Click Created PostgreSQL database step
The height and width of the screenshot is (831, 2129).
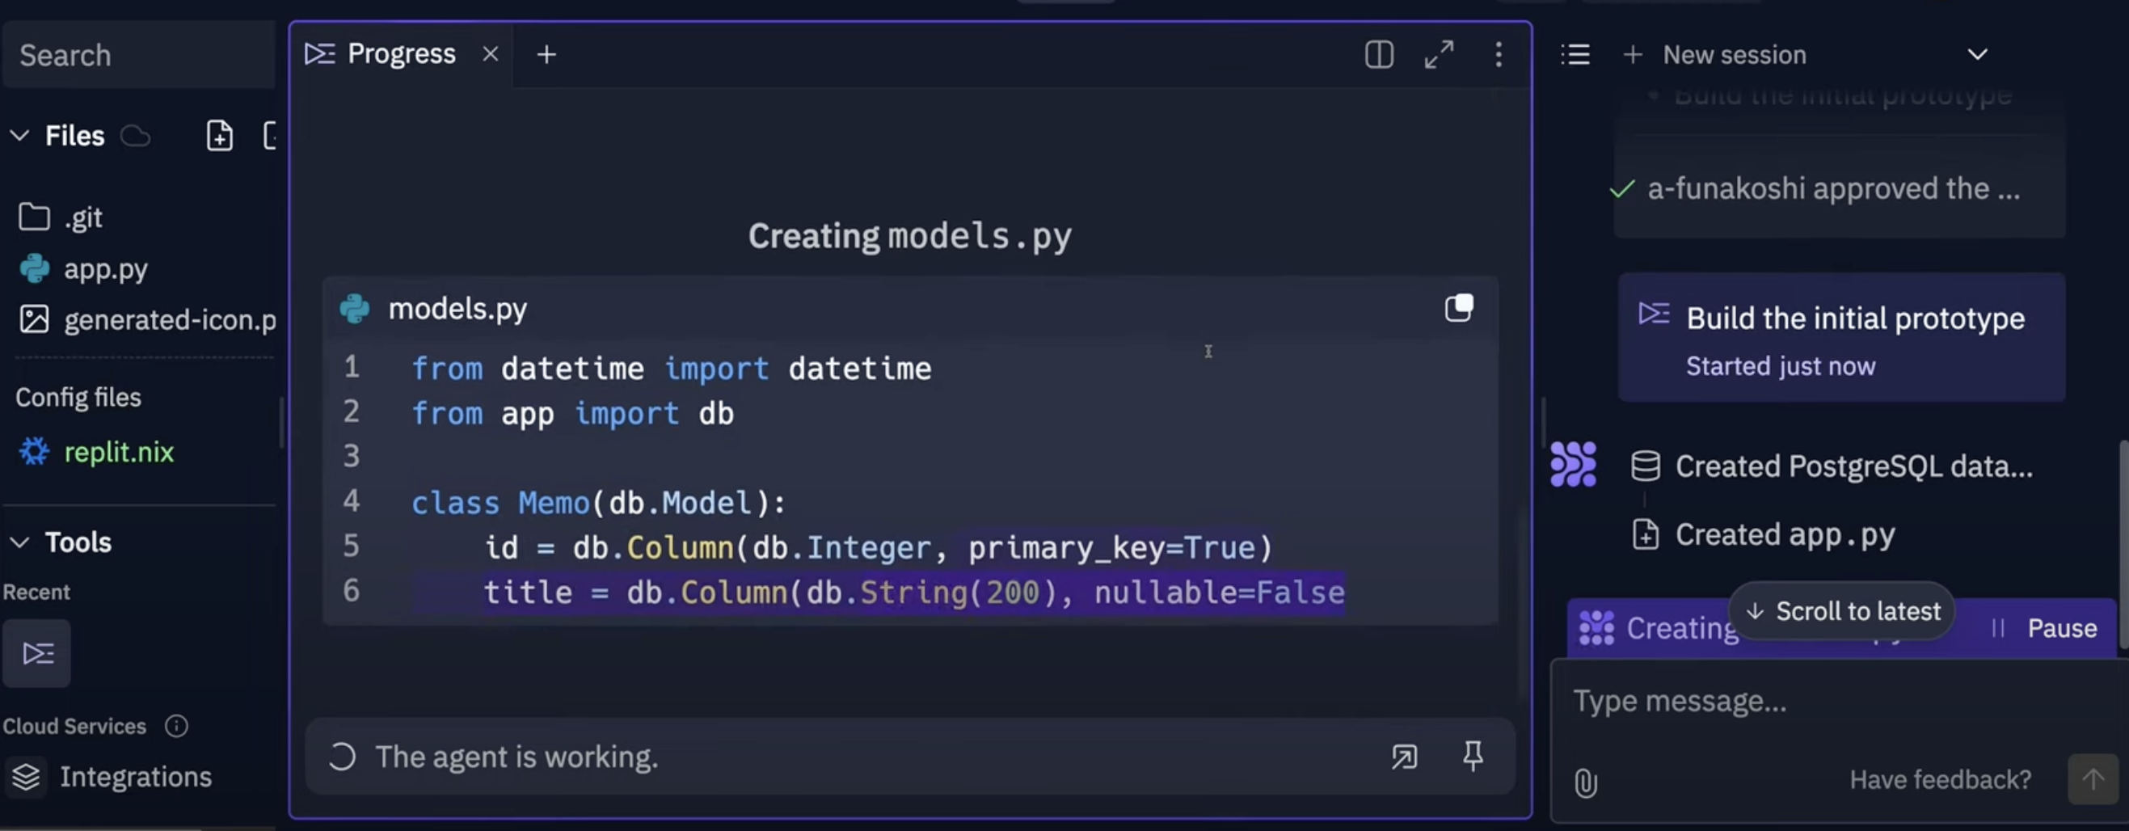(x=1832, y=466)
